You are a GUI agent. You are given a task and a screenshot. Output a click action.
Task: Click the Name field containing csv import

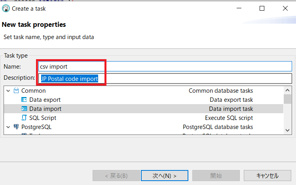tap(165, 66)
